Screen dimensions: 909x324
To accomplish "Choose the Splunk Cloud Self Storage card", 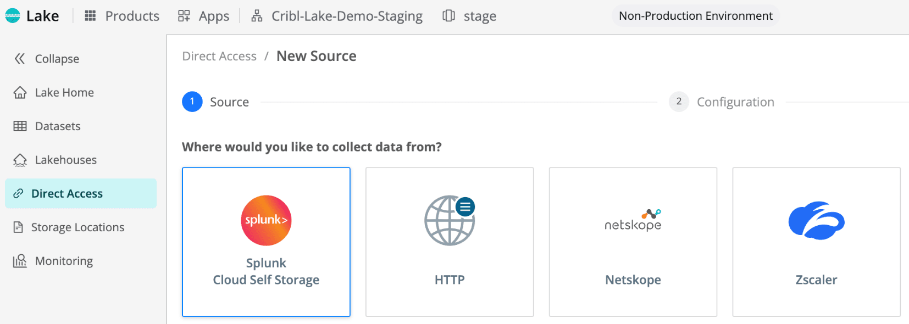I will [266, 242].
